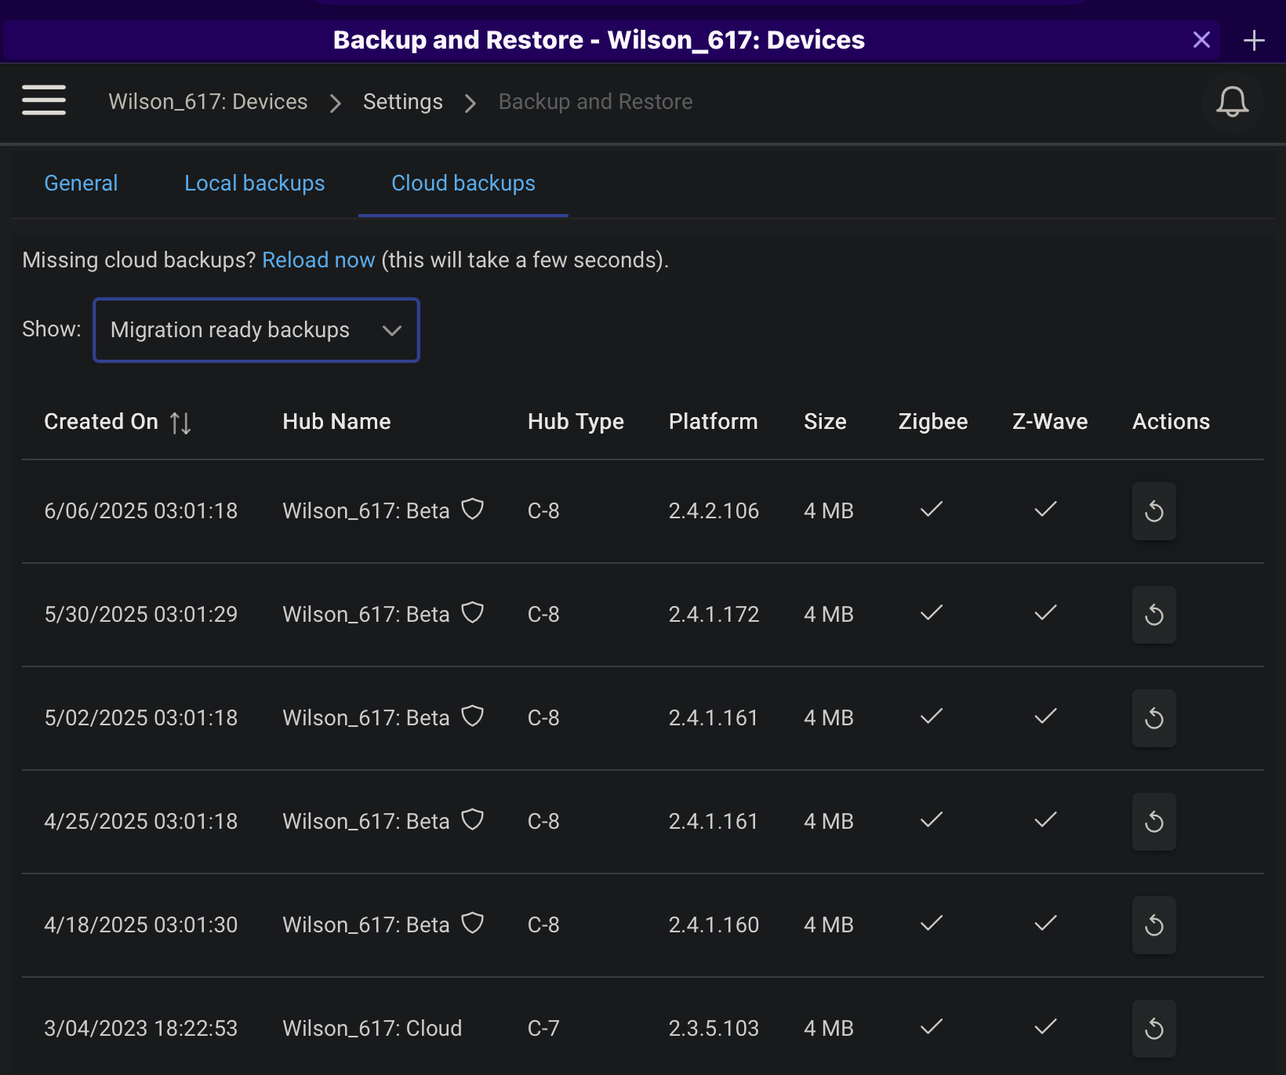Restore the 4/25/2025 backup

(x=1153, y=822)
